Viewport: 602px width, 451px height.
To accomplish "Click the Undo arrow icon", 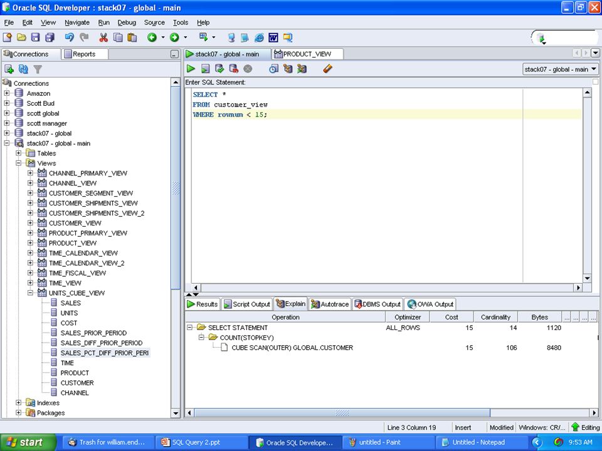I will [x=70, y=37].
